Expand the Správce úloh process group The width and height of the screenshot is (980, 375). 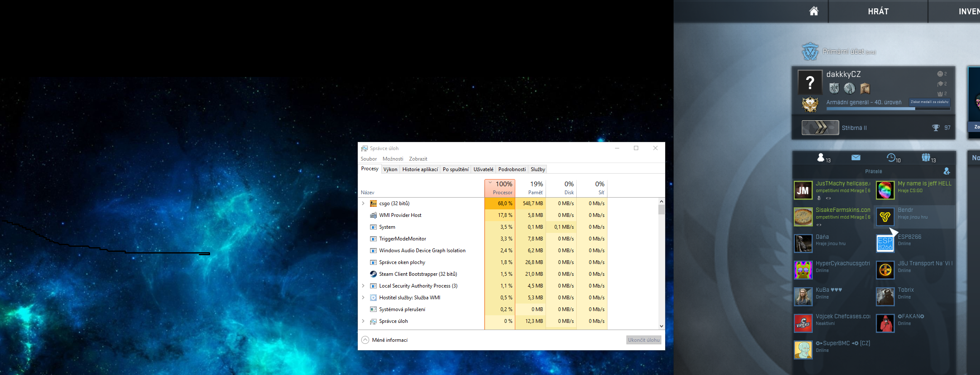point(363,321)
